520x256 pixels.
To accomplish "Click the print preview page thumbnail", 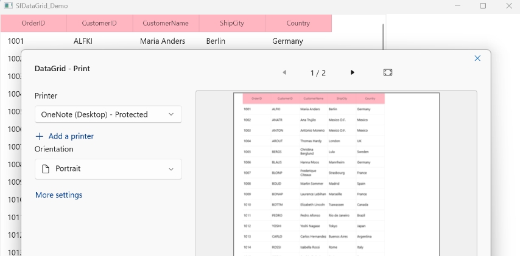I will coord(336,174).
